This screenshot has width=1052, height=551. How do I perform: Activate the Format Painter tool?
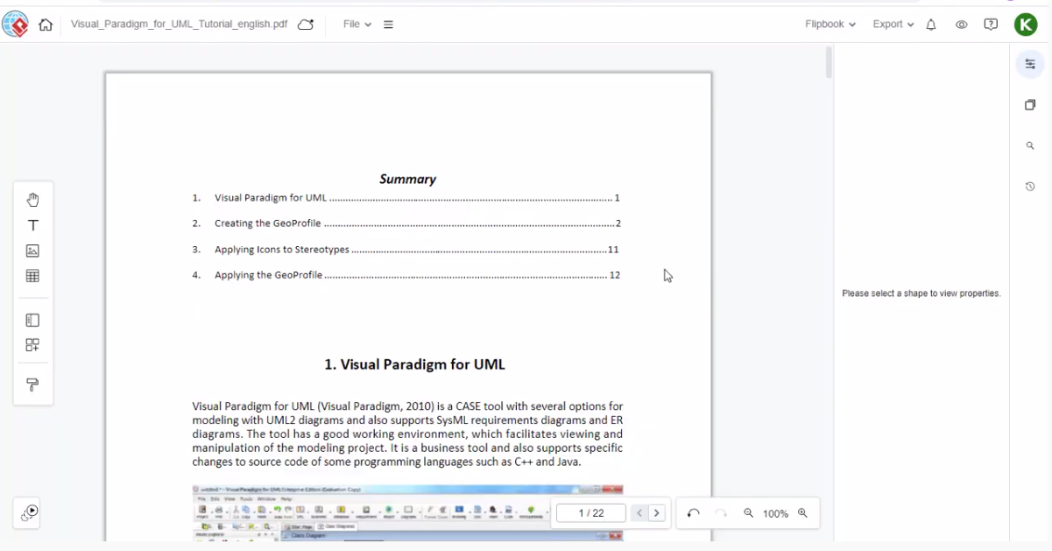[x=32, y=385]
